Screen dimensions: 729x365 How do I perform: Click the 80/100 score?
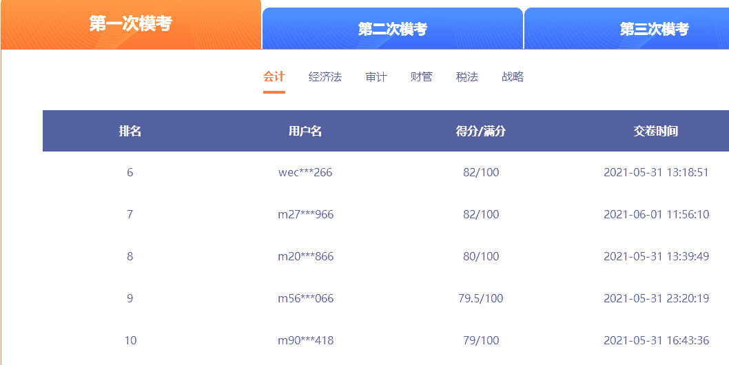481,256
